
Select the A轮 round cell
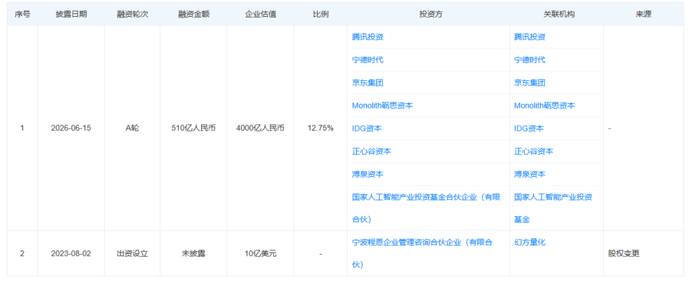pos(132,129)
